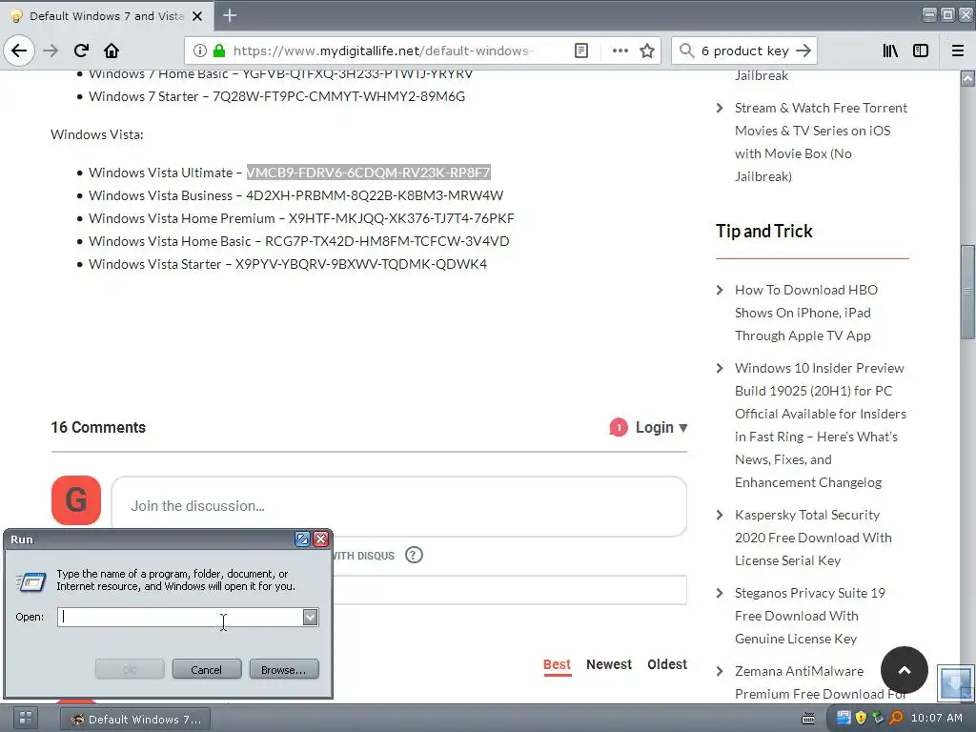Click the Open text field in Run dialog

point(180,617)
